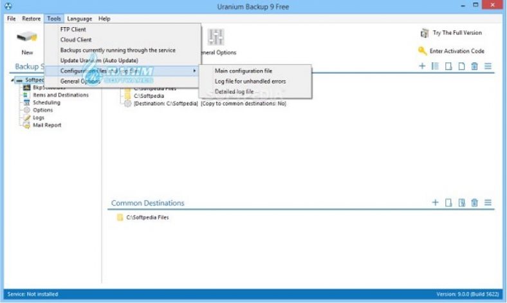The width and height of the screenshot is (507, 303).
Task: Open the Language menu
Action: [80, 19]
